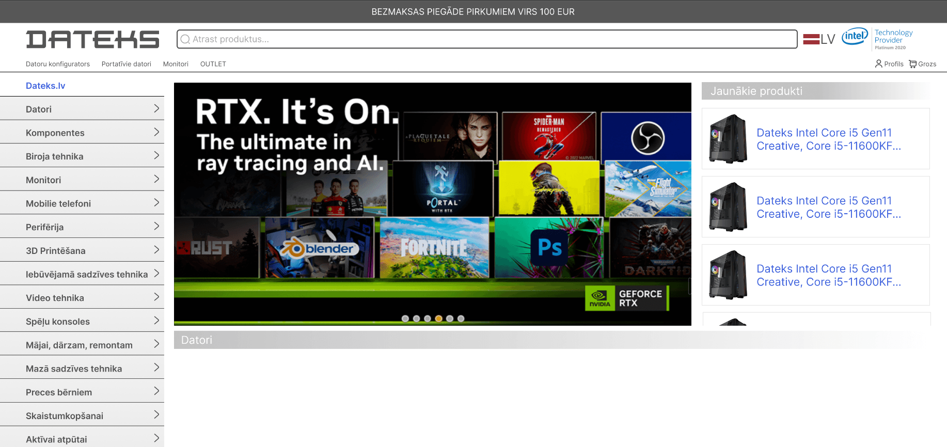Expand the Biroja tehnika chevron
The image size is (947, 447).
coord(156,155)
